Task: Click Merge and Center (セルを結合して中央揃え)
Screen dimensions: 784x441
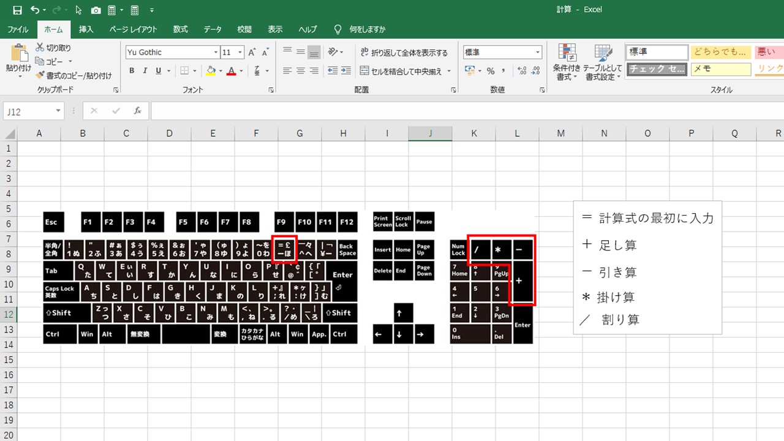Action: tap(401, 71)
